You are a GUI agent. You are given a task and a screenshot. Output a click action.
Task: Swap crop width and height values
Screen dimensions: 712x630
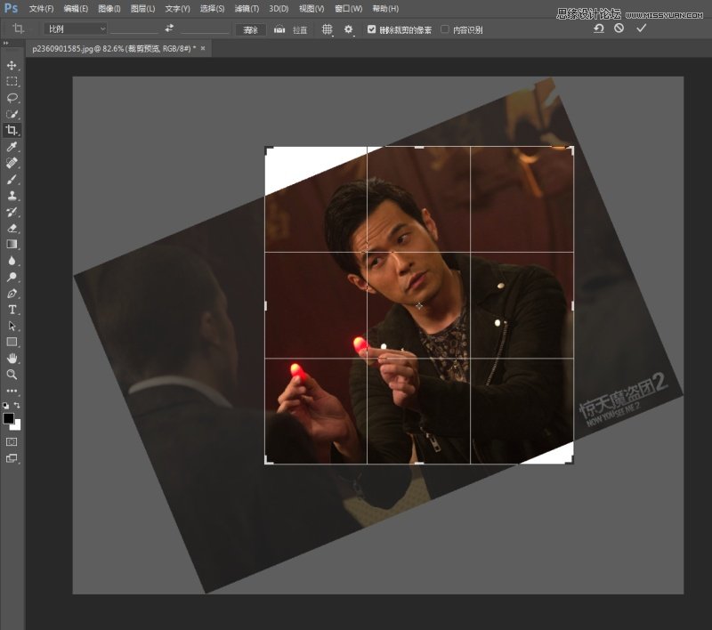point(166,29)
